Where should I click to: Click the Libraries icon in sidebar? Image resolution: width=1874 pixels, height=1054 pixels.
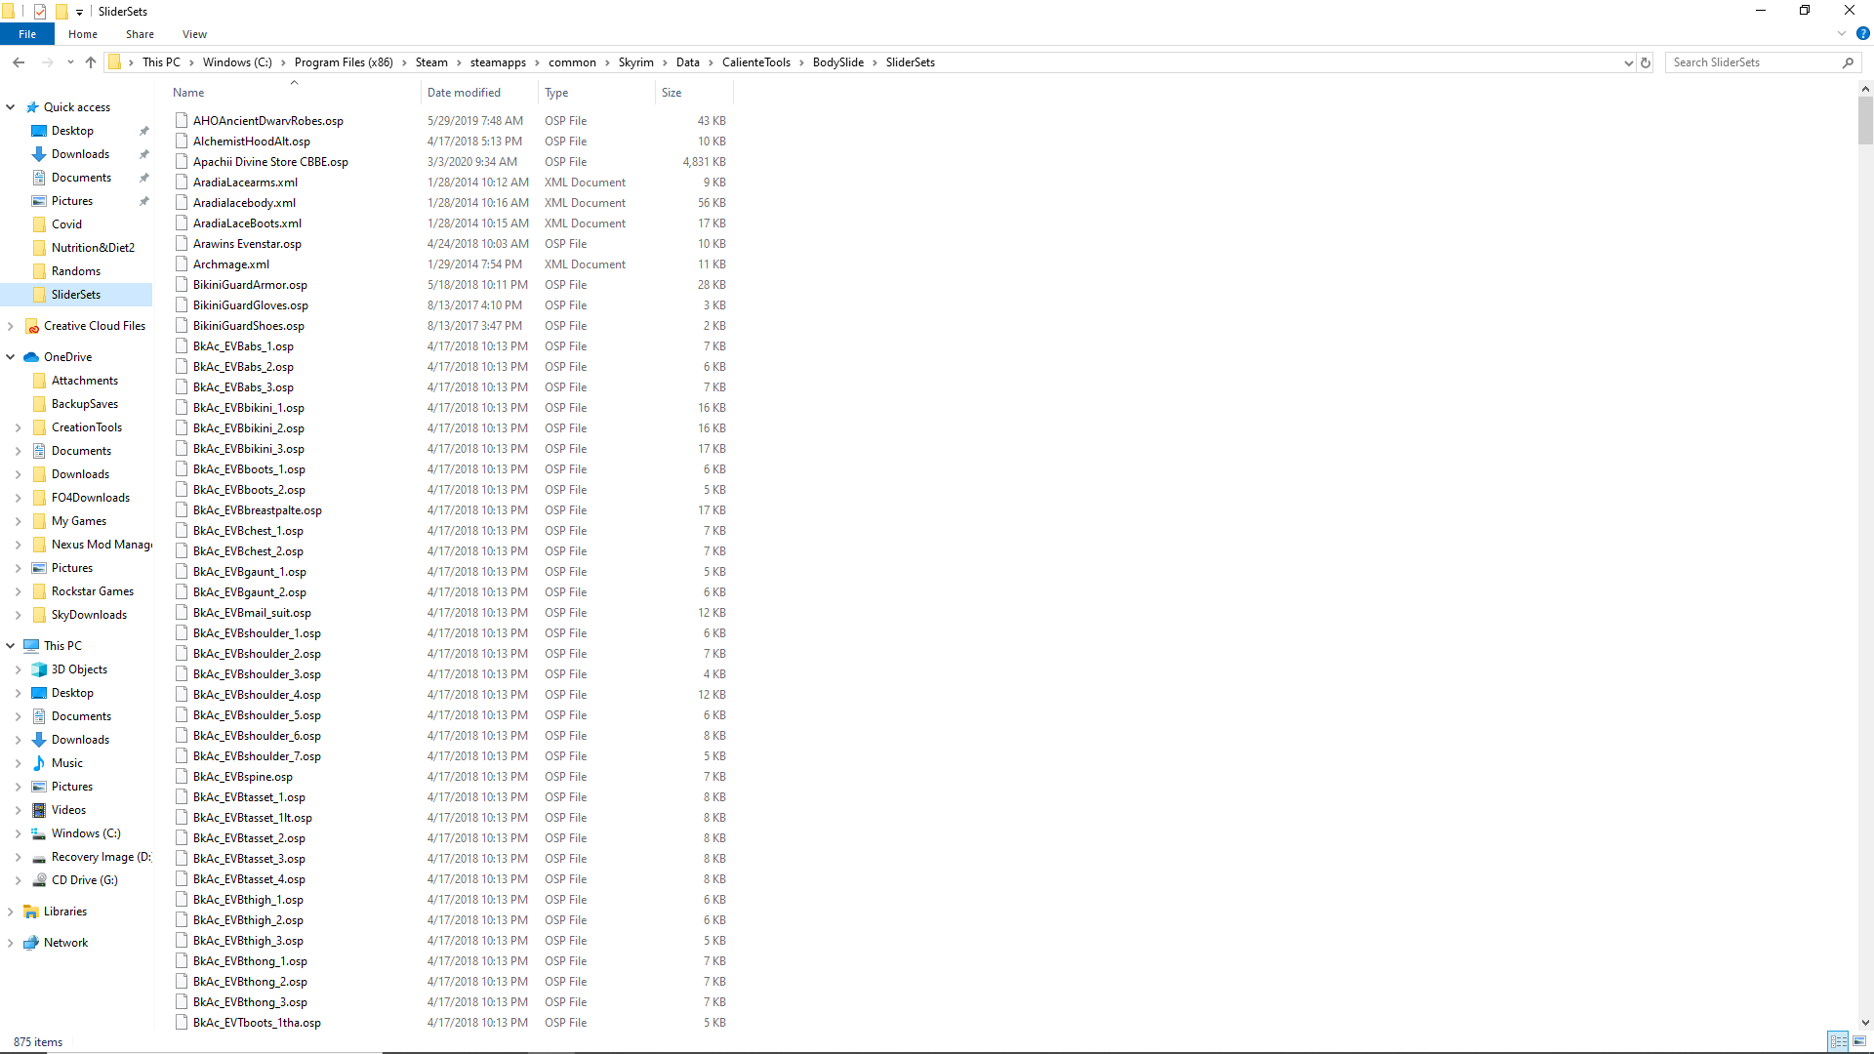click(31, 912)
